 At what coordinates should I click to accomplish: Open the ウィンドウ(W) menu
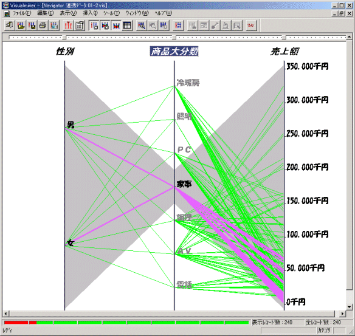pos(137,13)
